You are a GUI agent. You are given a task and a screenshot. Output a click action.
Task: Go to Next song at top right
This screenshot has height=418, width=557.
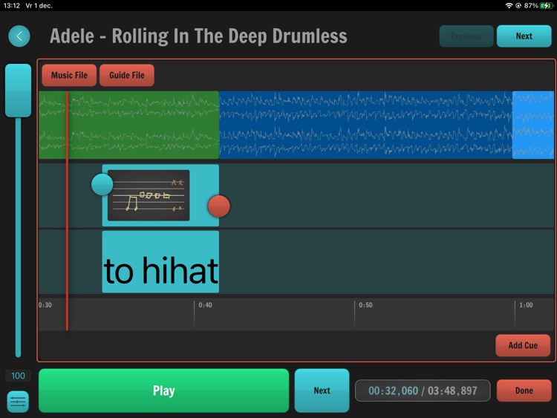click(x=524, y=36)
